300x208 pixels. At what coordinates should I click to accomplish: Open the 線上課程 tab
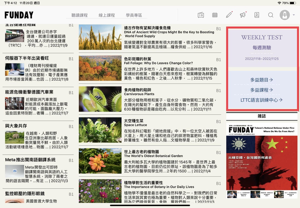tap(107, 15)
